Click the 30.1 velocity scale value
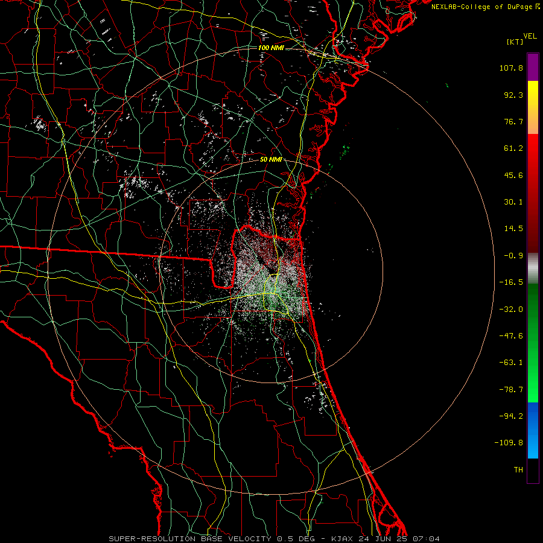 click(513, 202)
